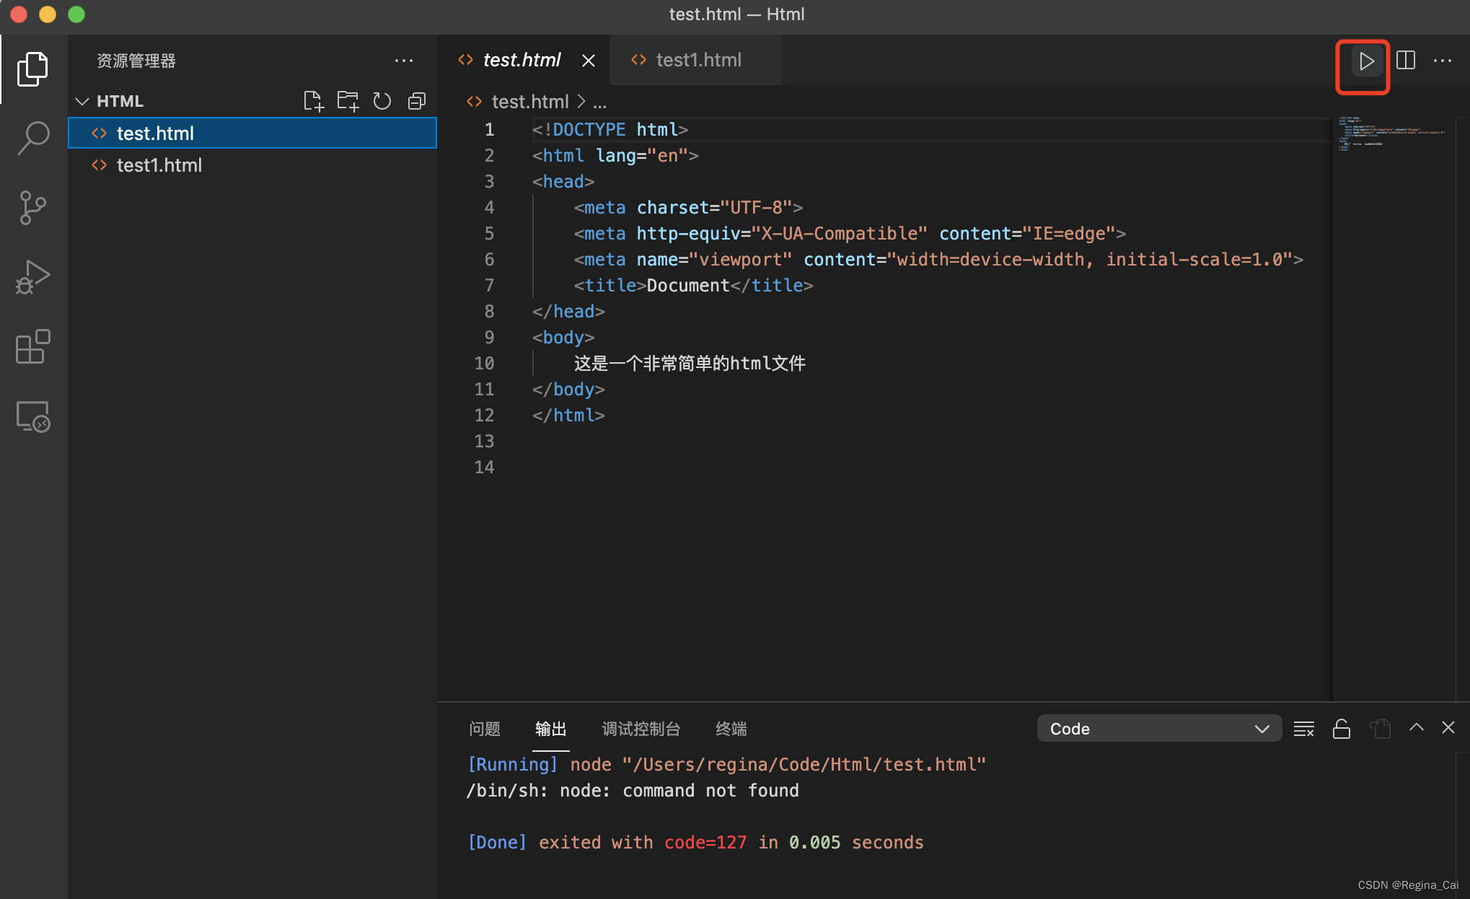Click the title Document line
Screen dimensions: 1470x899
693,286
